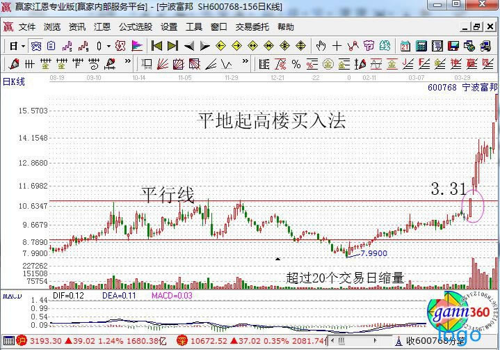The height and width of the screenshot is (350, 500).
Task: Click the crosshair cursor tool
Action: [337, 46]
